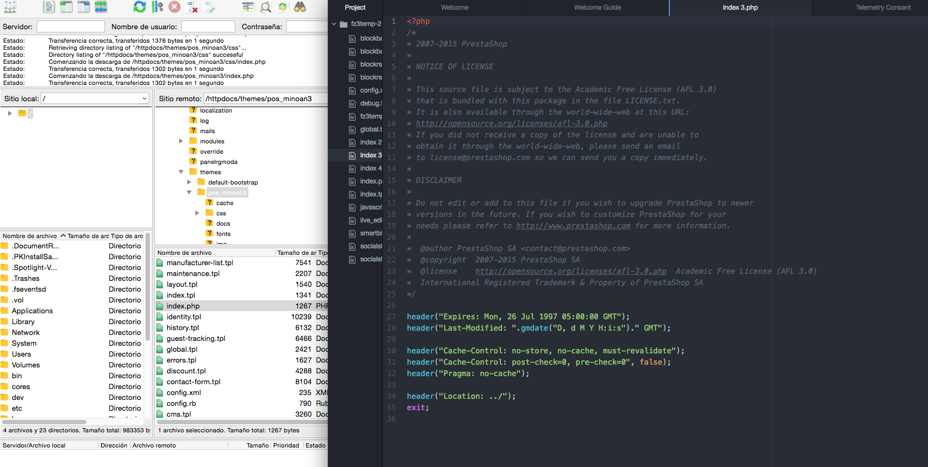Switch to the Welcome Guide tab
The width and height of the screenshot is (928, 467).
597,8
